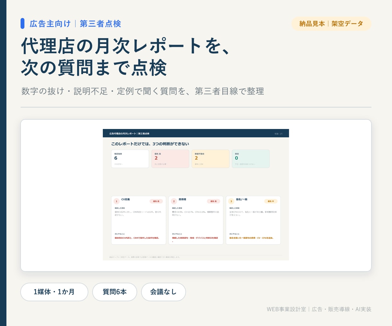Viewport: 392px width, 326px height.
Task: Click the slide header 広告代理店の月次レポート|第三者点検
Action: (129, 133)
